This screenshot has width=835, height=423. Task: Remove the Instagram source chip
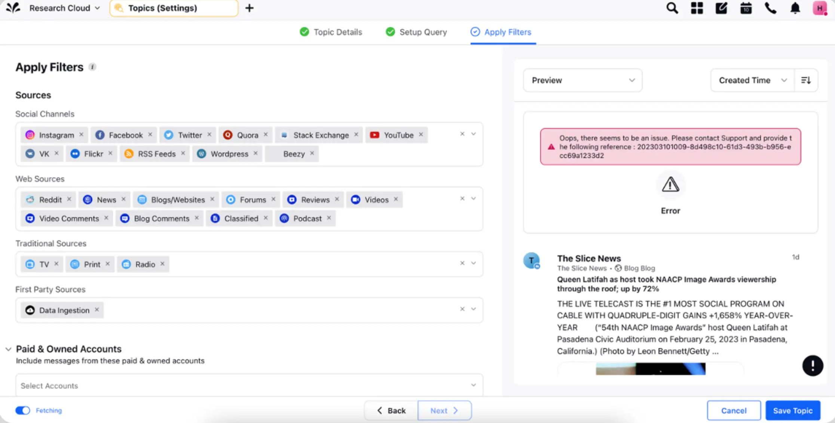(x=81, y=134)
